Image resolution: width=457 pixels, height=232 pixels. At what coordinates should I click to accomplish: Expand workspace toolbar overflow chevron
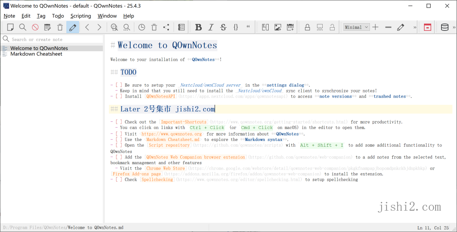point(415,27)
